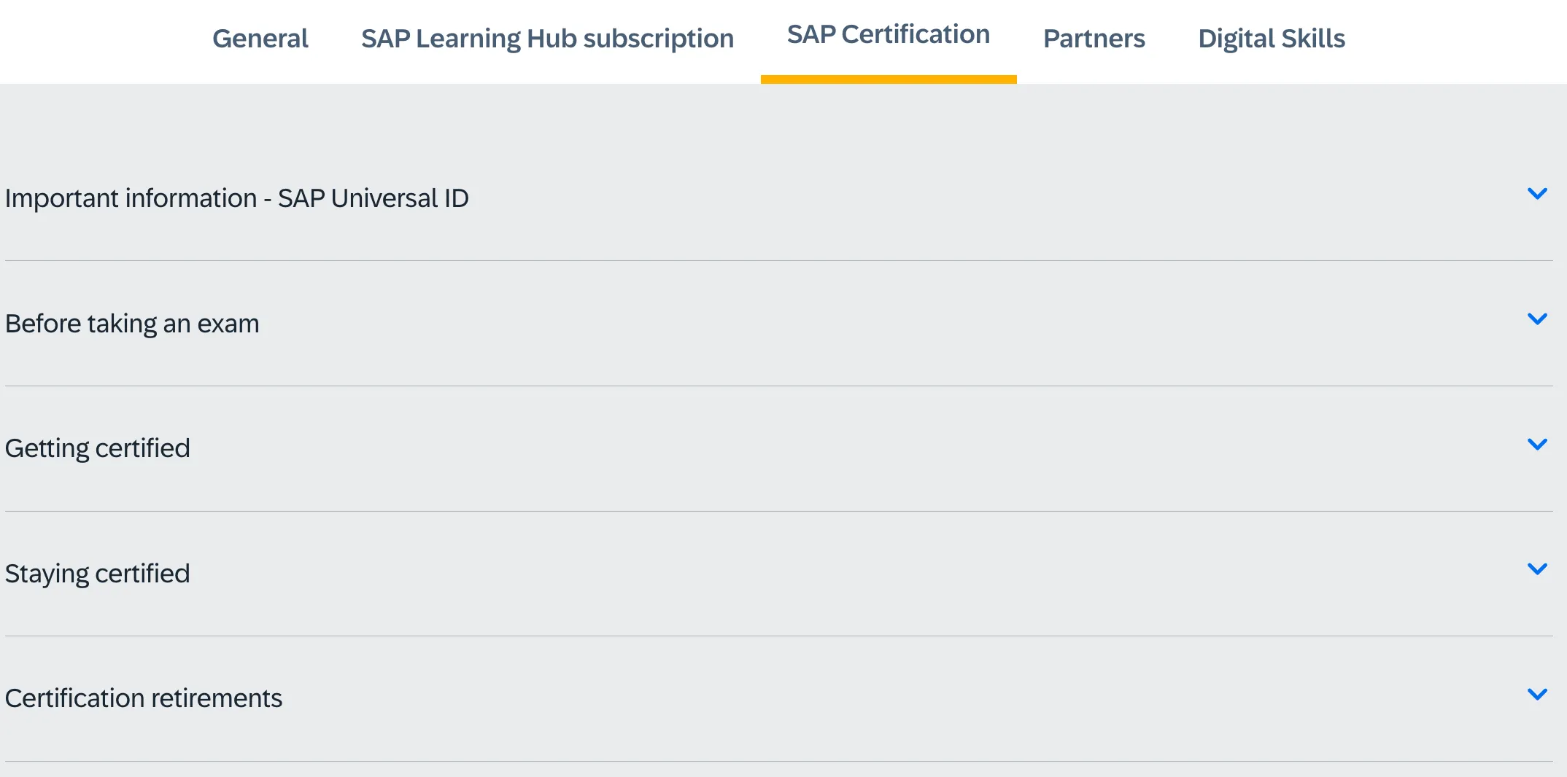Expand Important information section using its chevron
Screen dimensions: 1567x777
tap(1537, 194)
